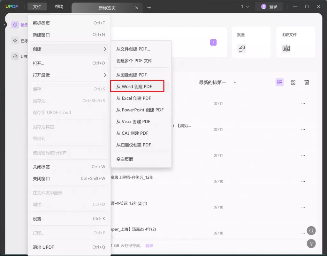Viewport: 327px width, 256px height.
Task: Choose Create PDF from PowerPoint
Action: [x=140, y=110]
